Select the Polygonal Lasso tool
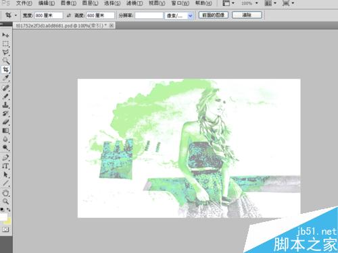Viewport: 338px width, 253px height. 5,53
